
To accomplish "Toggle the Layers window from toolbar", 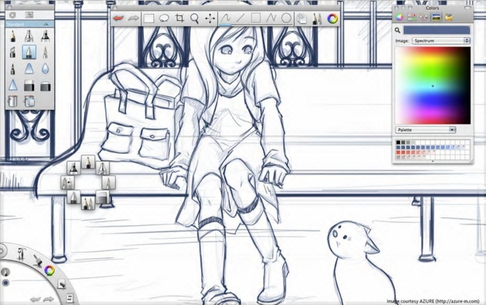I will pyautogui.click(x=302, y=19).
